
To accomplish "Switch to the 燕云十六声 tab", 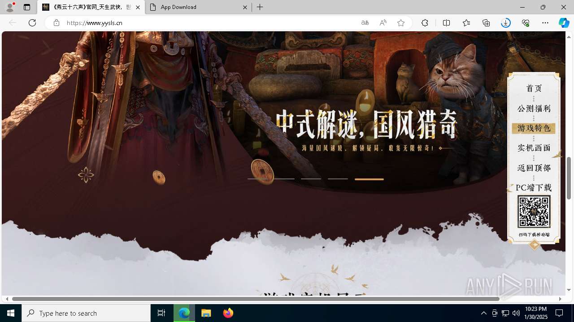I will [91, 7].
